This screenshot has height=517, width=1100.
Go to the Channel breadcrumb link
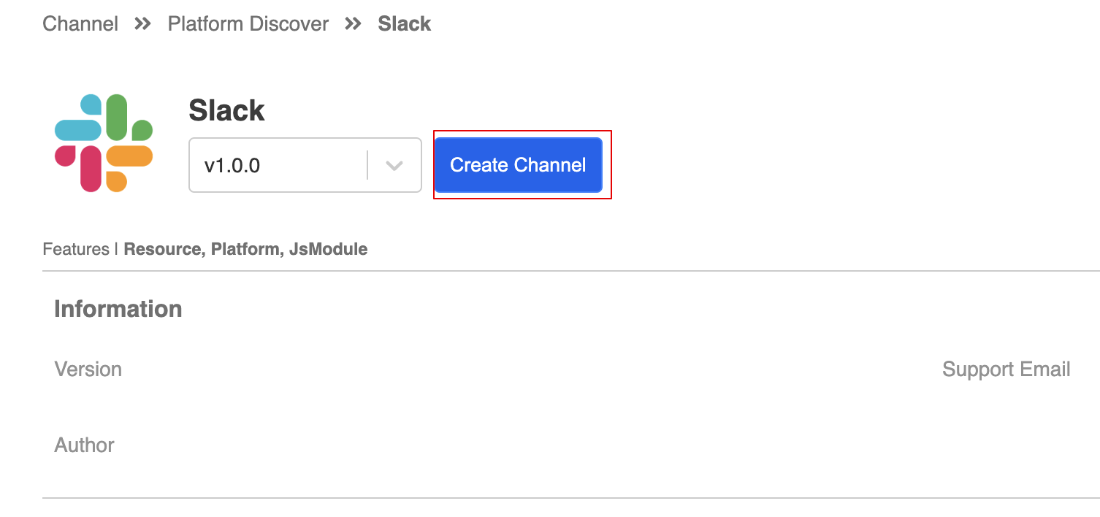80,24
